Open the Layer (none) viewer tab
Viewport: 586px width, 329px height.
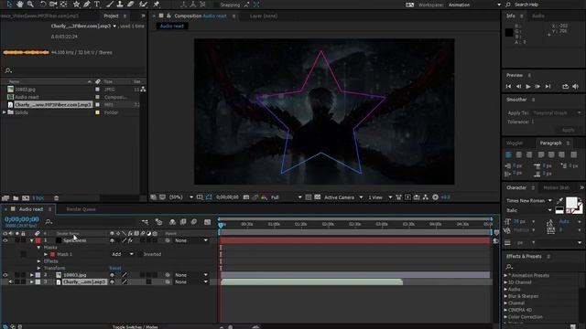(264, 16)
